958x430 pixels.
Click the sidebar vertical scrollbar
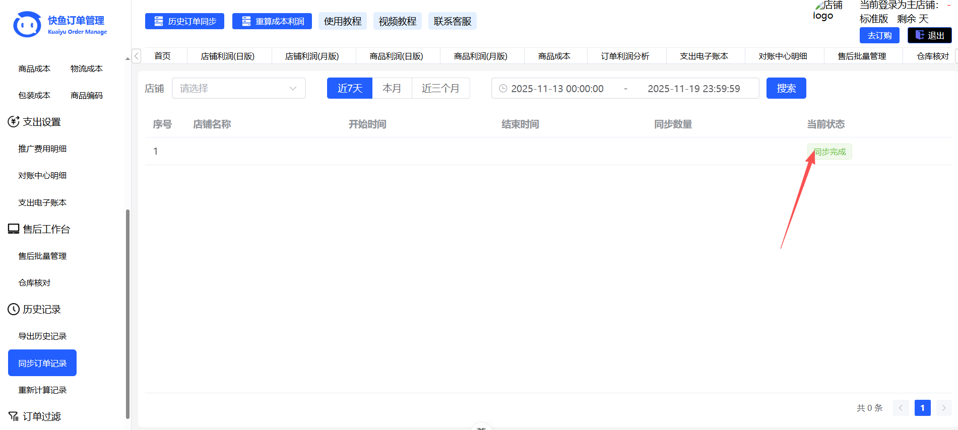[127, 312]
